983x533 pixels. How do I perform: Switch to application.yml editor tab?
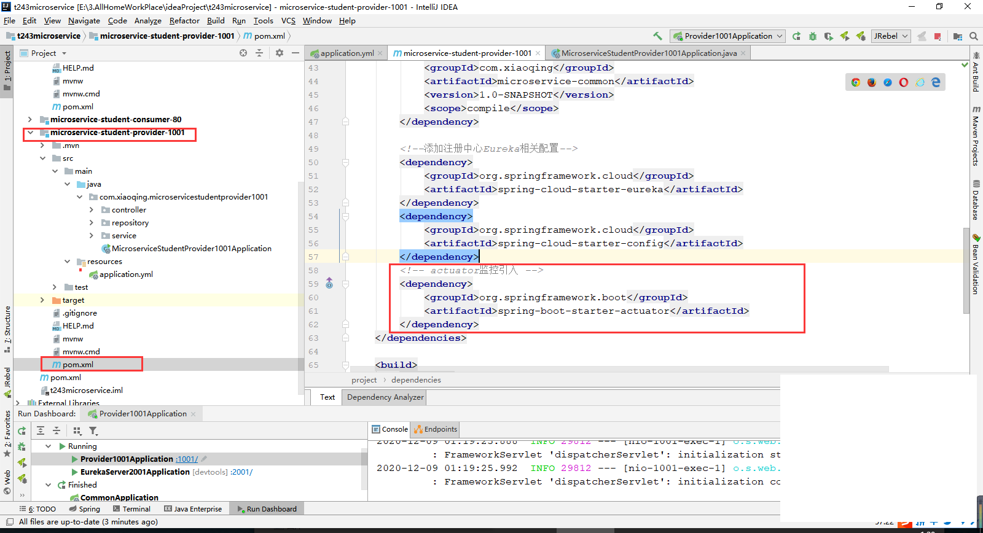[x=347, y=53]
